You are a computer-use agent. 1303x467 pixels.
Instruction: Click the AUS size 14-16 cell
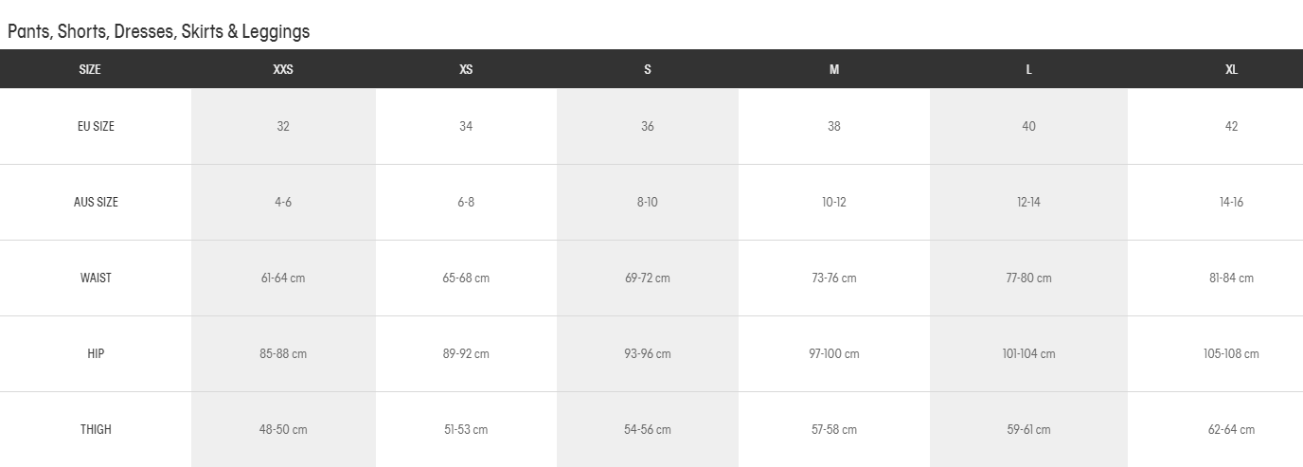(x=1231, y=202)
